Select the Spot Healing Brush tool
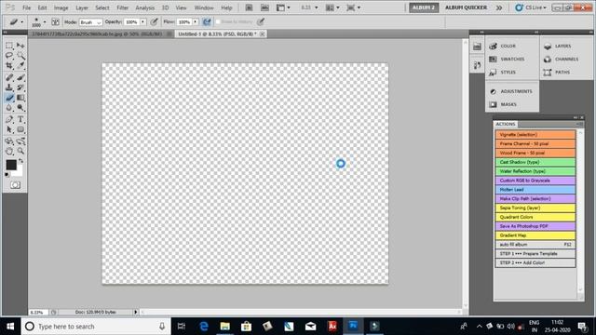596x335 pixels. tap(9, 77)
